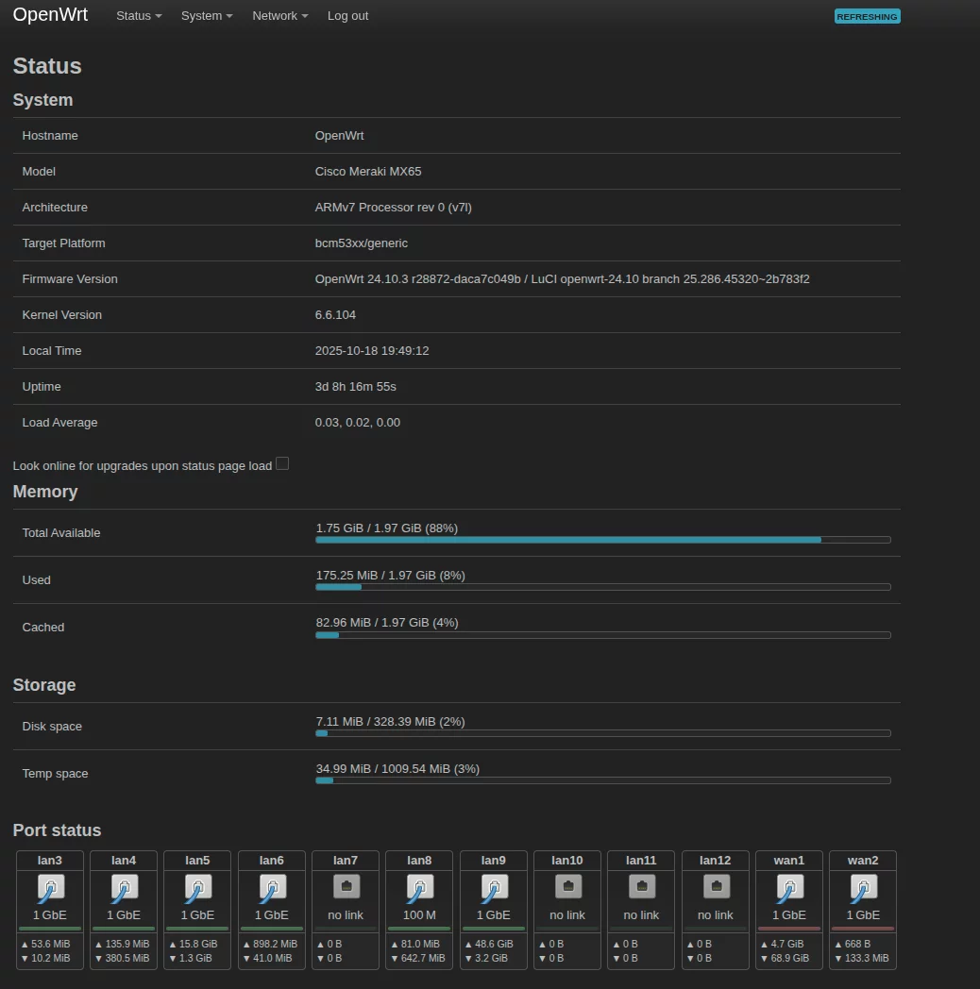Click the lan9 port status box header
This screenshot has width=980, height=989.
click(494, 861)
